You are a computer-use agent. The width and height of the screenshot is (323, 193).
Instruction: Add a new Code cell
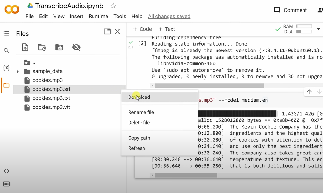[x=142, y=29]
